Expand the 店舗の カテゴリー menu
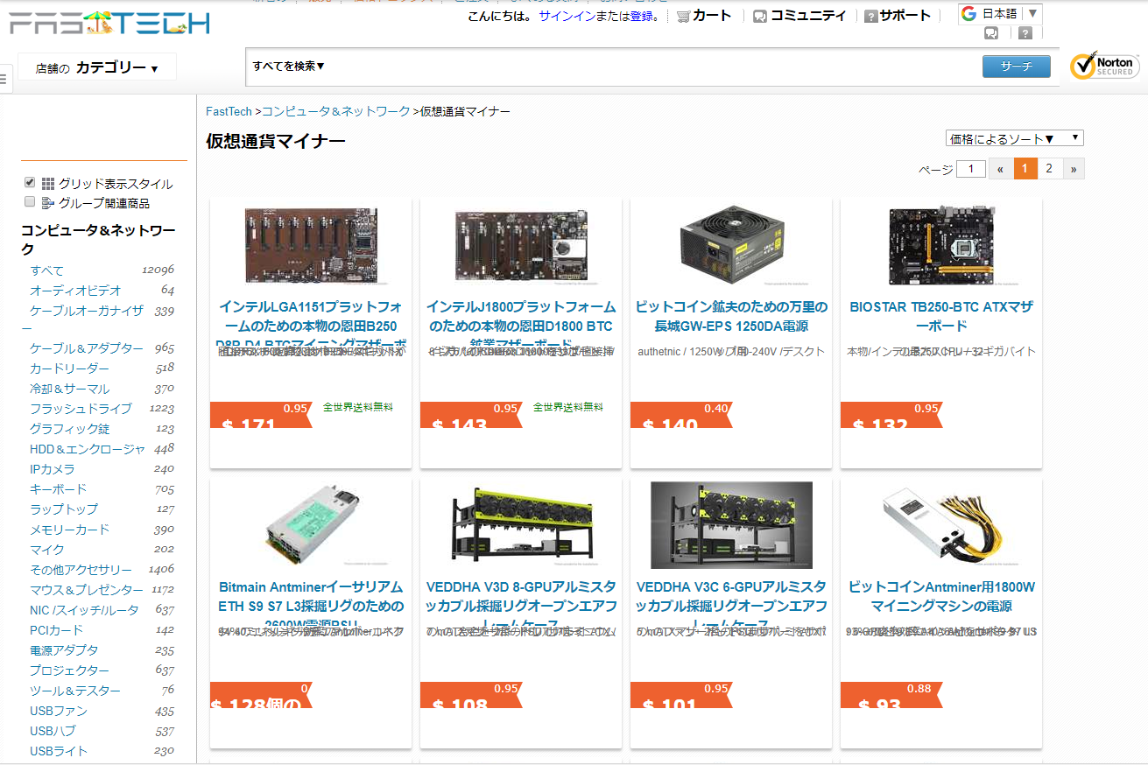This screenshot has height=765, width=1148. [x=97, y=67]
